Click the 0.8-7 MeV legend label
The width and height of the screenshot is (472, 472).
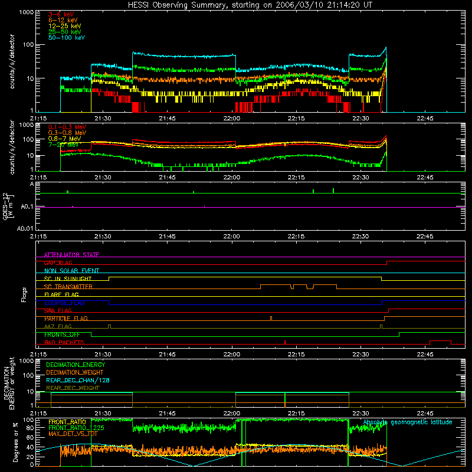click(x=65, y=139)
